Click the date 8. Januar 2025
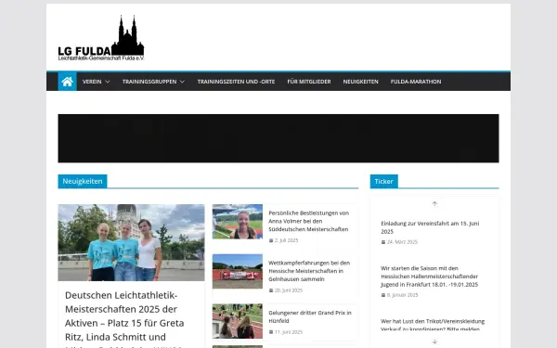The width and height of the screenshot is (557, 348). pyautogui.click(x=403, y=295)
